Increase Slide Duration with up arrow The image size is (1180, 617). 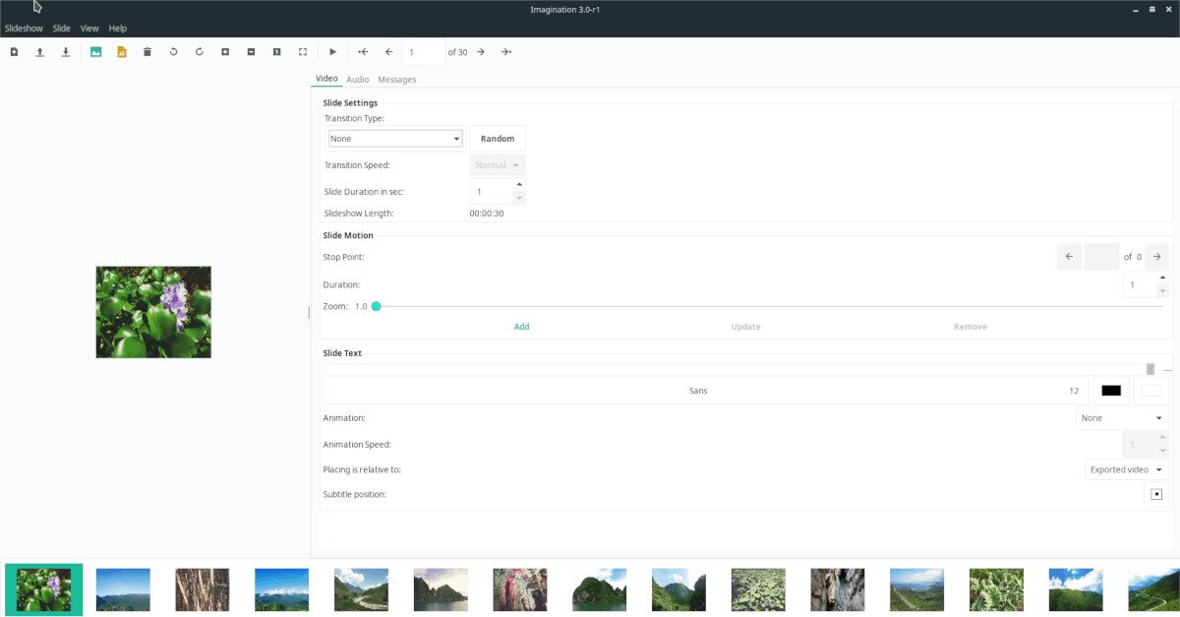519,184
